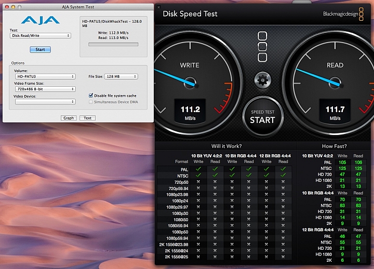Click the HD-PATU3/DiskWhackTest path text

click(112, 23)
